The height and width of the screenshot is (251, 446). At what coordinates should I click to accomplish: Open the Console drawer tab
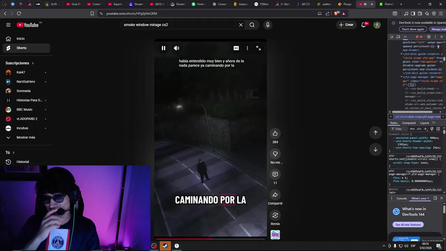pos(401,198)
